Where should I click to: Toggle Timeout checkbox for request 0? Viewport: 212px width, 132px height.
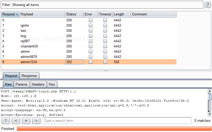click(x=105, y=20)
